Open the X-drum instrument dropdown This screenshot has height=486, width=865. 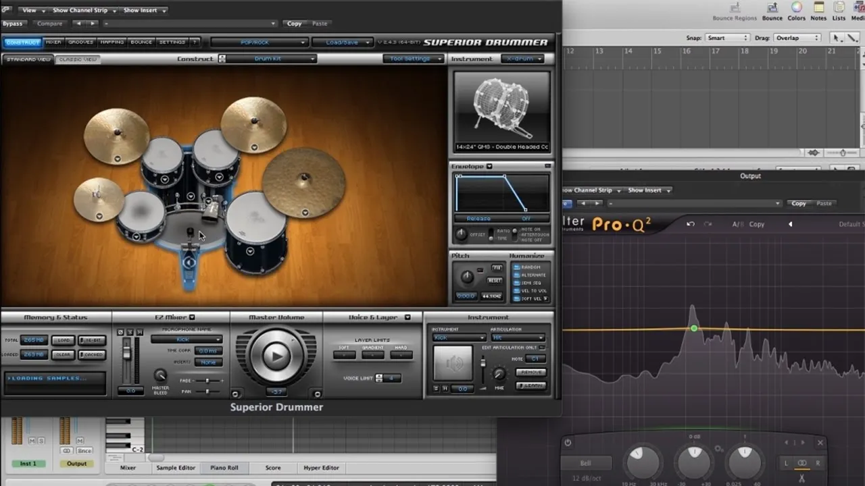[x=522, y=59]
